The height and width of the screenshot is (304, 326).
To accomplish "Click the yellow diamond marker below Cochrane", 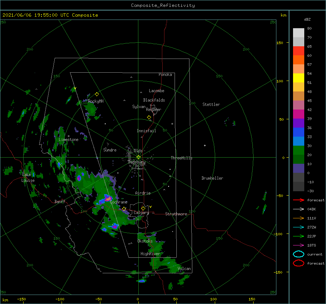I will (124, 209).
